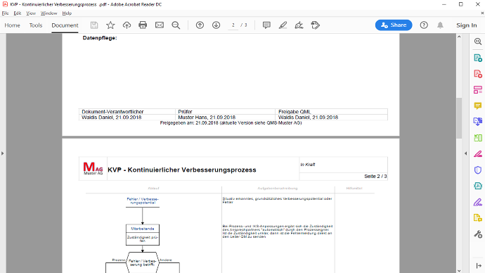This screenshot has width=485, height=273.
Task: Bookmark document with star icon
Action: pyautogui.click(x=110, y=25)
